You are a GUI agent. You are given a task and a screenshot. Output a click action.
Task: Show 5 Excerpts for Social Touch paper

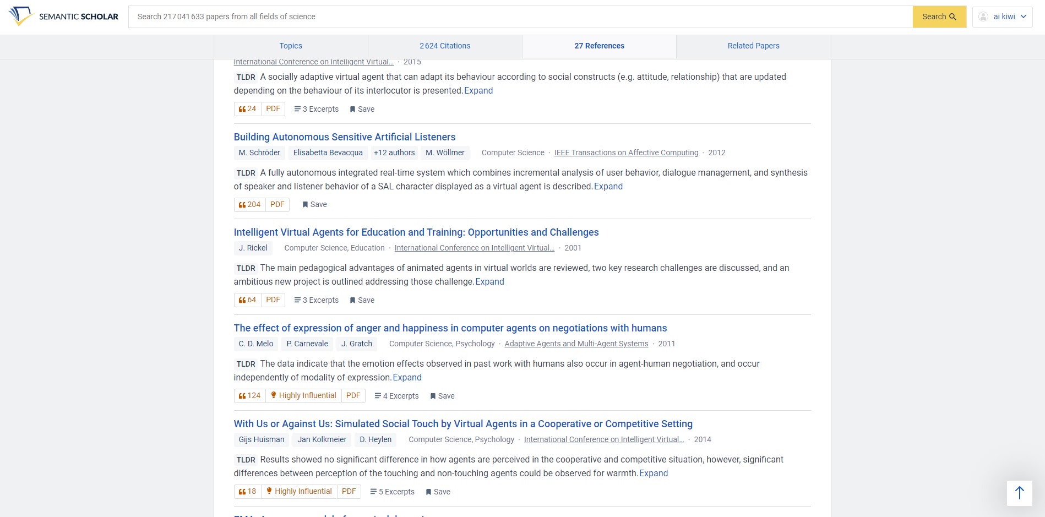pos(393,492)
